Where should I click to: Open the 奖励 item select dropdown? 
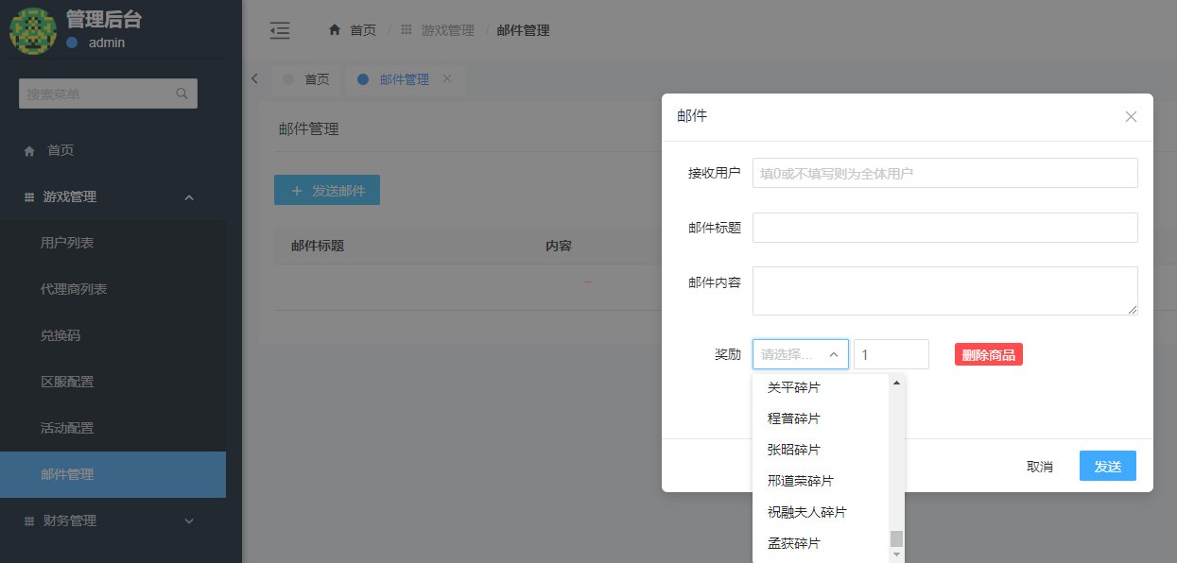click(800, 354)
